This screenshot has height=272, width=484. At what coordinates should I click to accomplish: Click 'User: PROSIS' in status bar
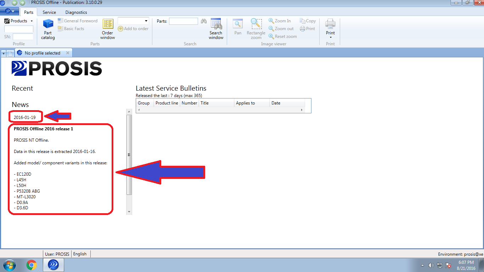57,254
